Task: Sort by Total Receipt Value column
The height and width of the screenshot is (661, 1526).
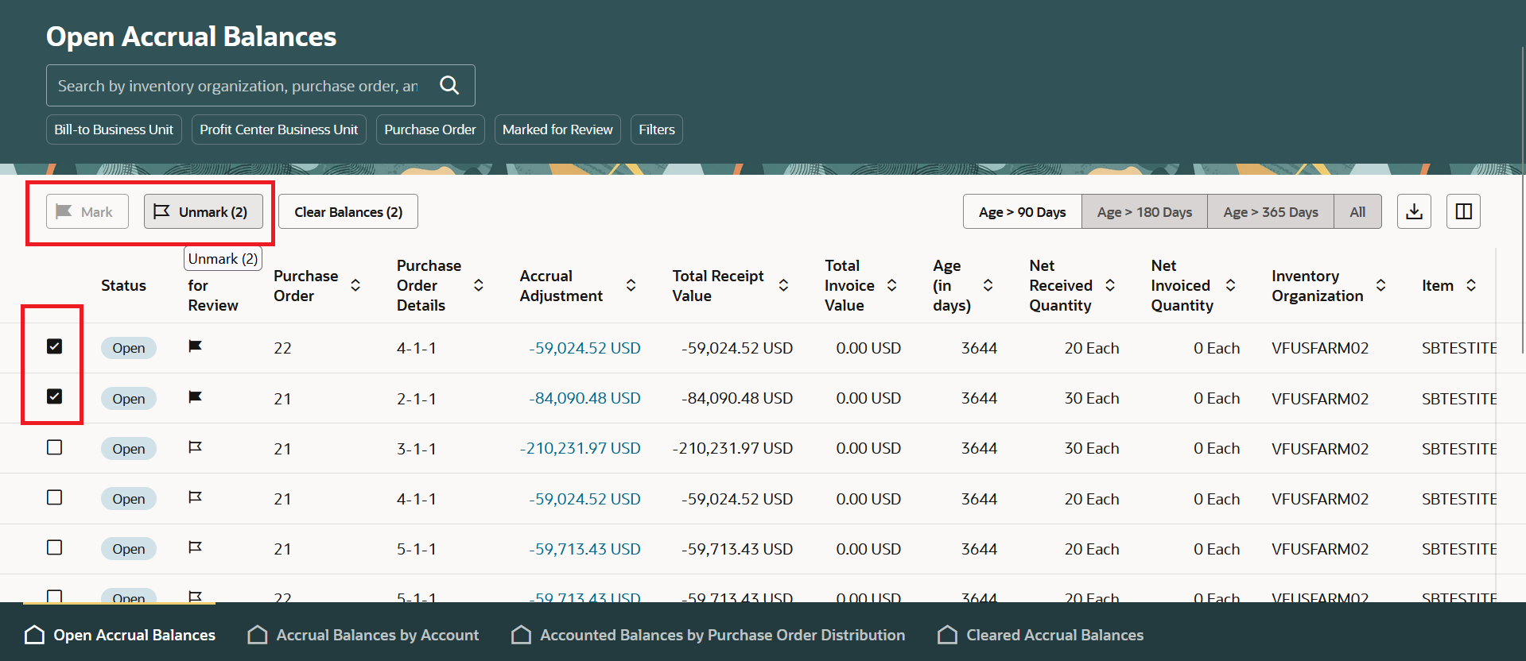Action: click(x=783, y=285)
